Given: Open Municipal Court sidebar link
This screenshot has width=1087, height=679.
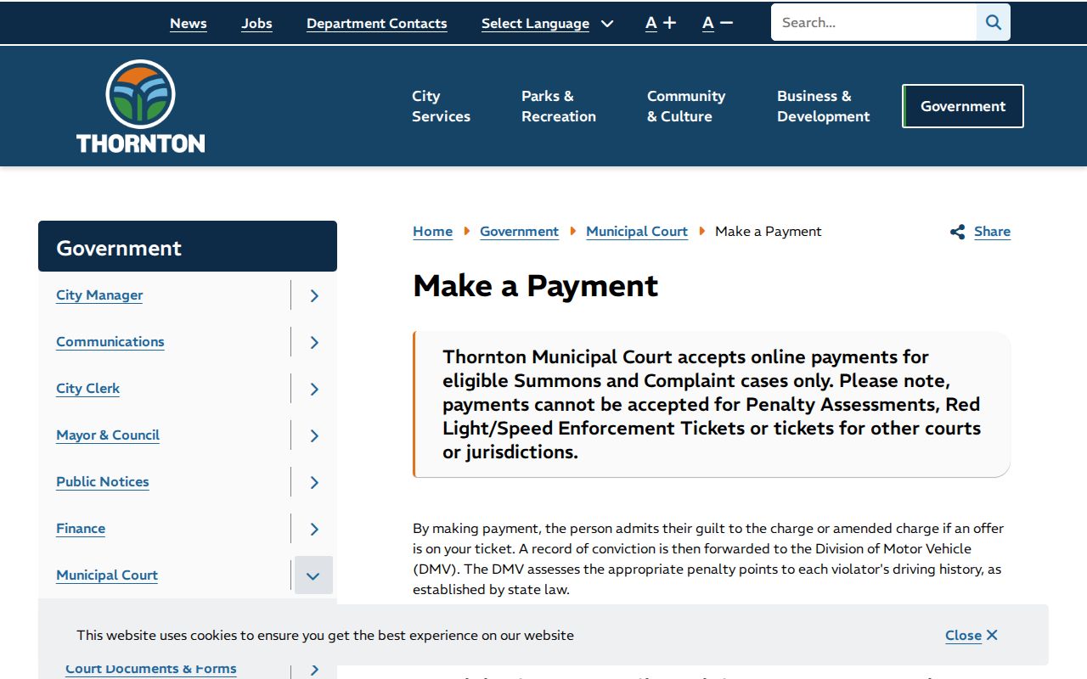Looking at the screenshot, I should tap(107, 575).
